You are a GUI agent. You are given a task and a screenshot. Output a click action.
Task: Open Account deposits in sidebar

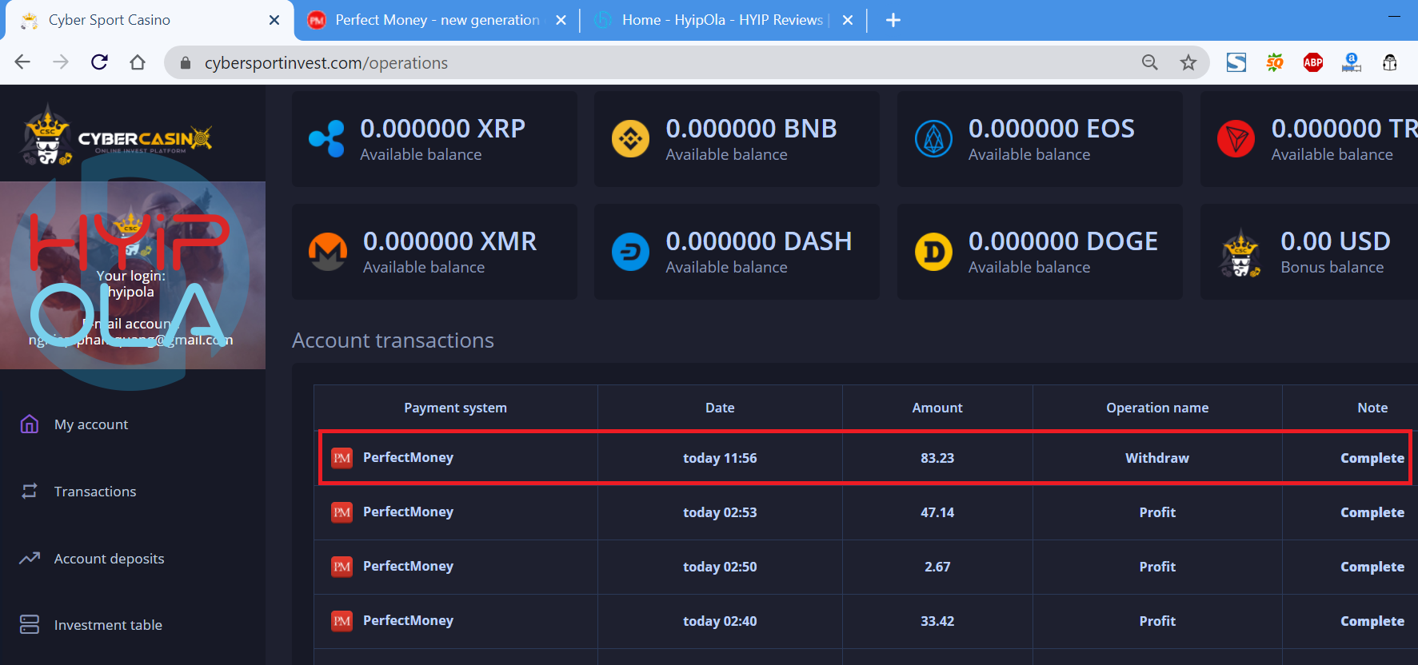pyautogui.click(x=109, y=559)
